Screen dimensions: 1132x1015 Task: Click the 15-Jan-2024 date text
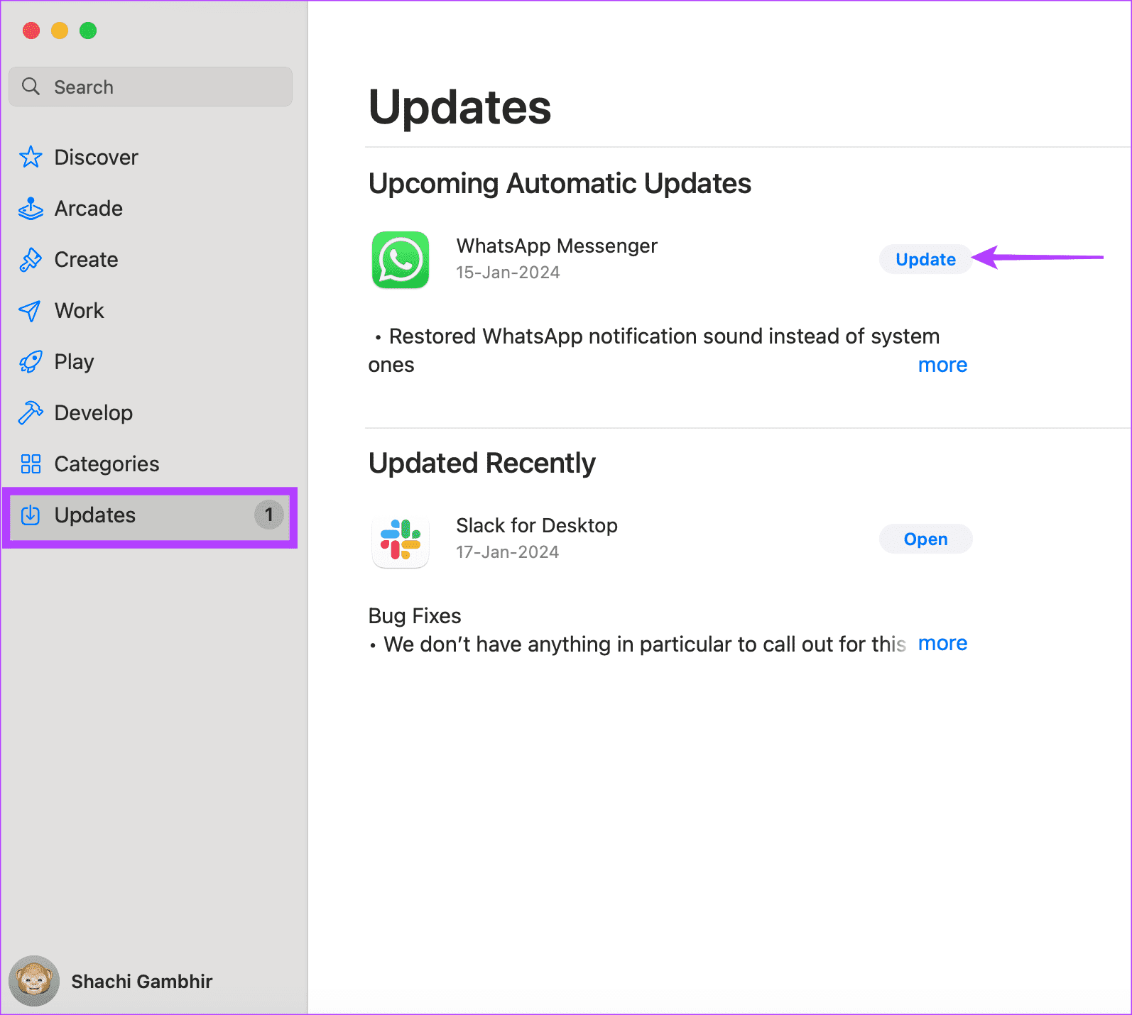click(x=508, y=273)
